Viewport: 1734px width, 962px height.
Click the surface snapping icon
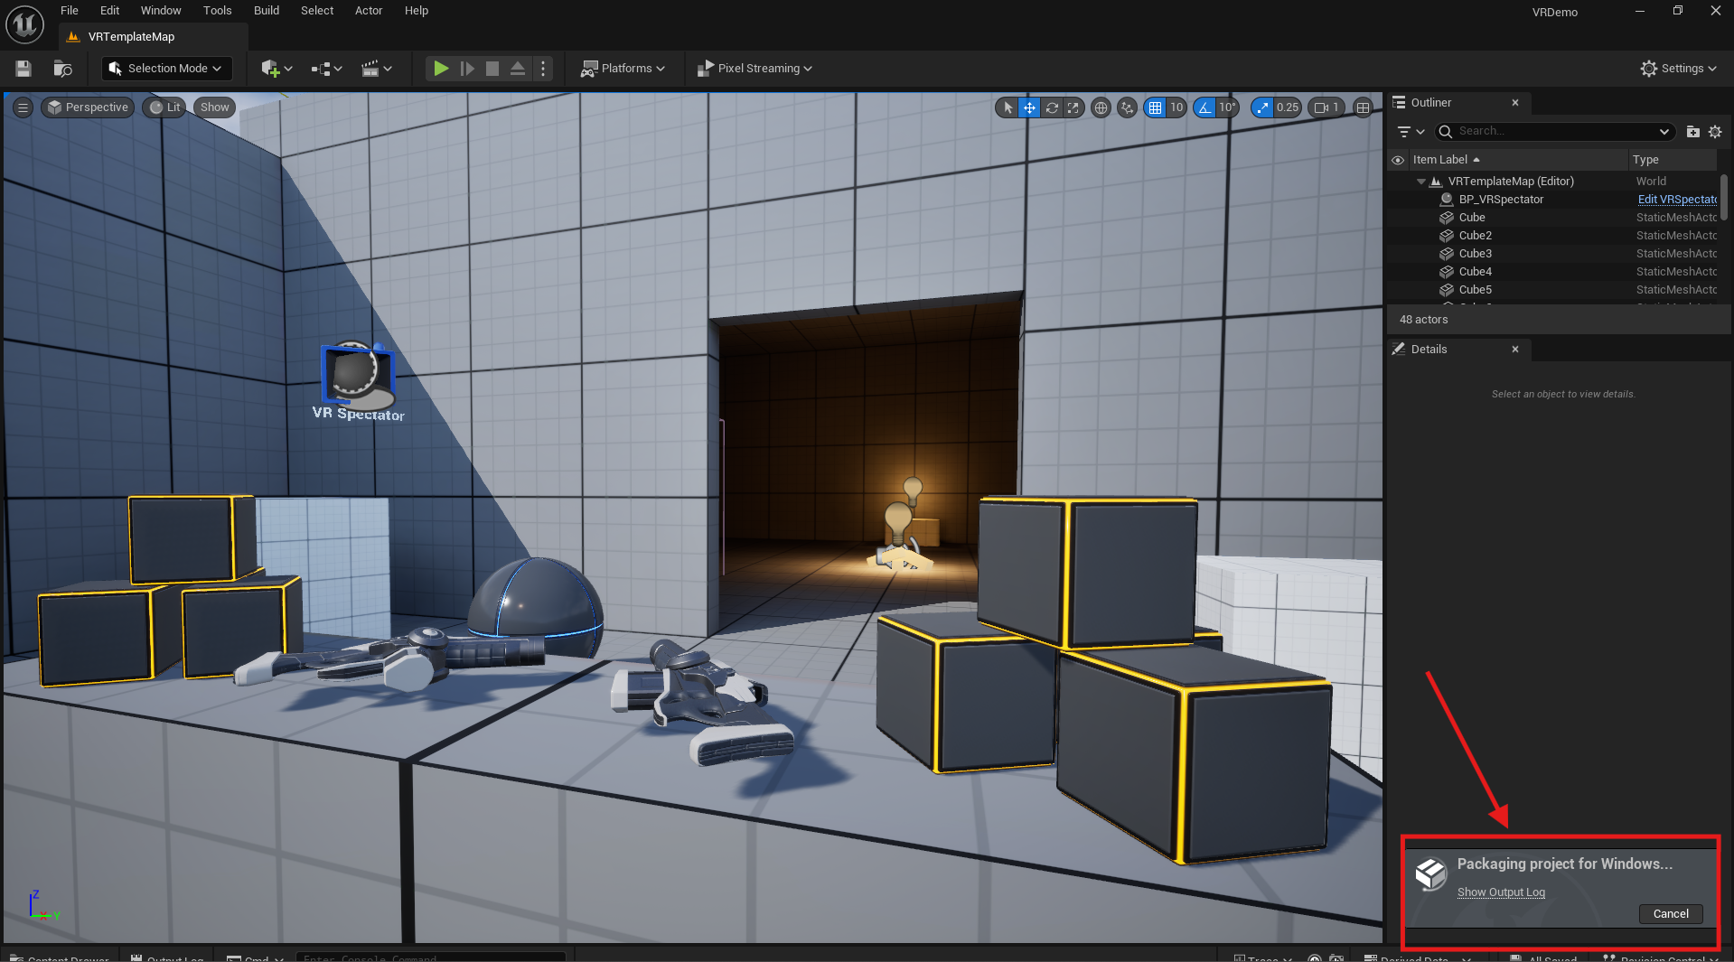(1127, 107)
